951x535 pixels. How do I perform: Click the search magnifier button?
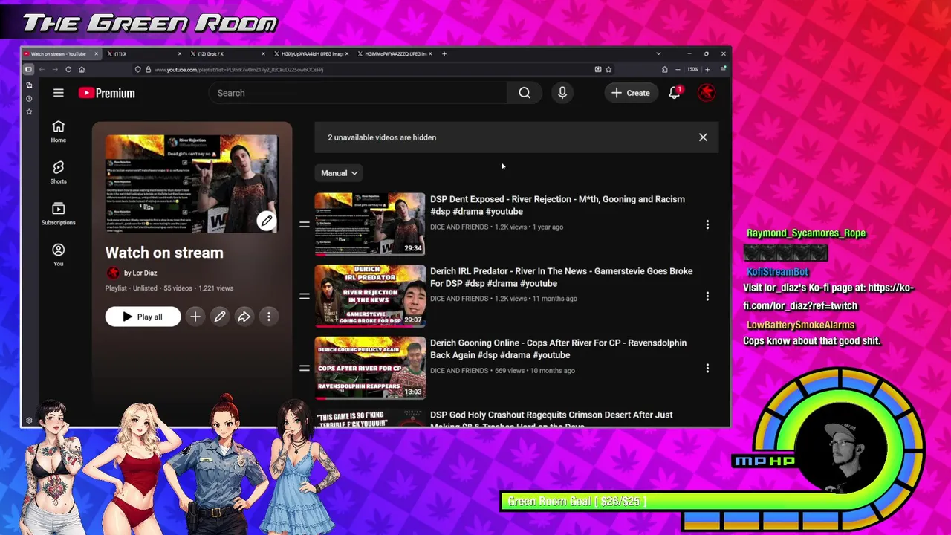(525, 93)
